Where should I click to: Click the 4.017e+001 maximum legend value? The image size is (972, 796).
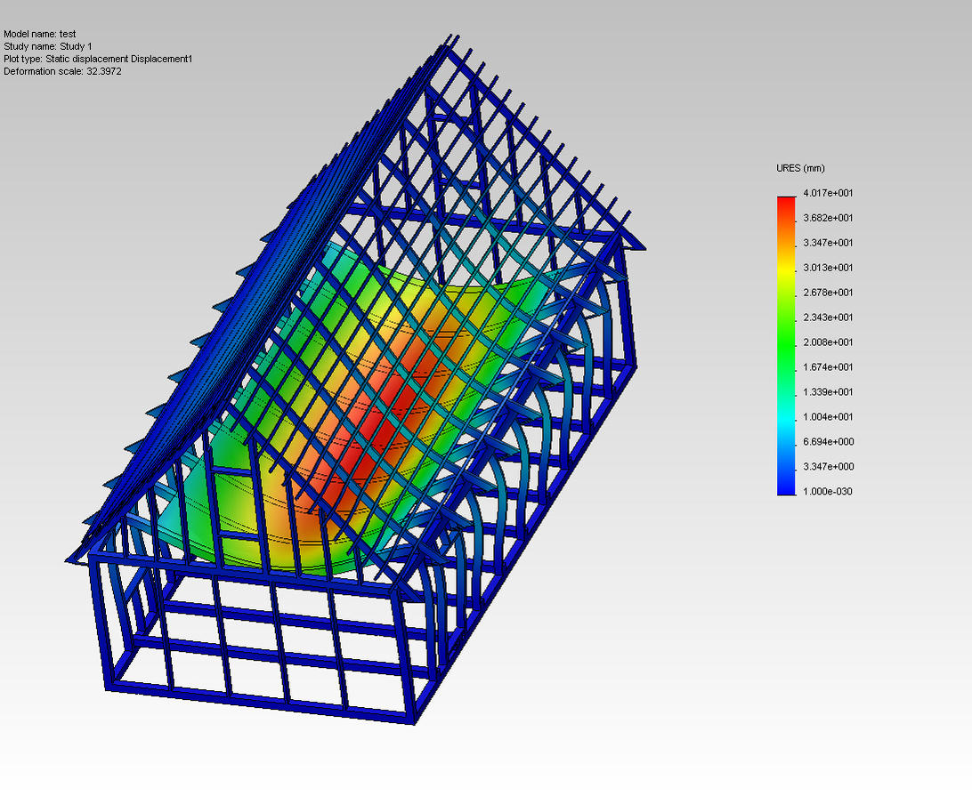point(828,193)
